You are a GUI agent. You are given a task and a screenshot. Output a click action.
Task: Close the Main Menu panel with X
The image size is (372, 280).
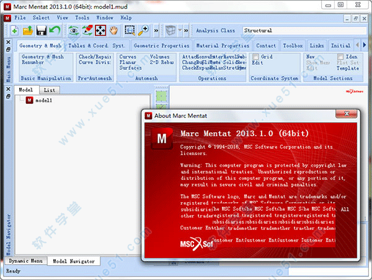[x=8, y=42]
